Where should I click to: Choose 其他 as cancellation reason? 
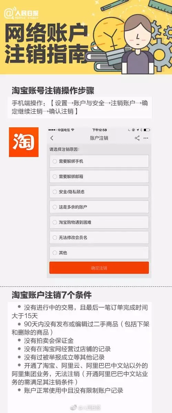click(99, 253)
